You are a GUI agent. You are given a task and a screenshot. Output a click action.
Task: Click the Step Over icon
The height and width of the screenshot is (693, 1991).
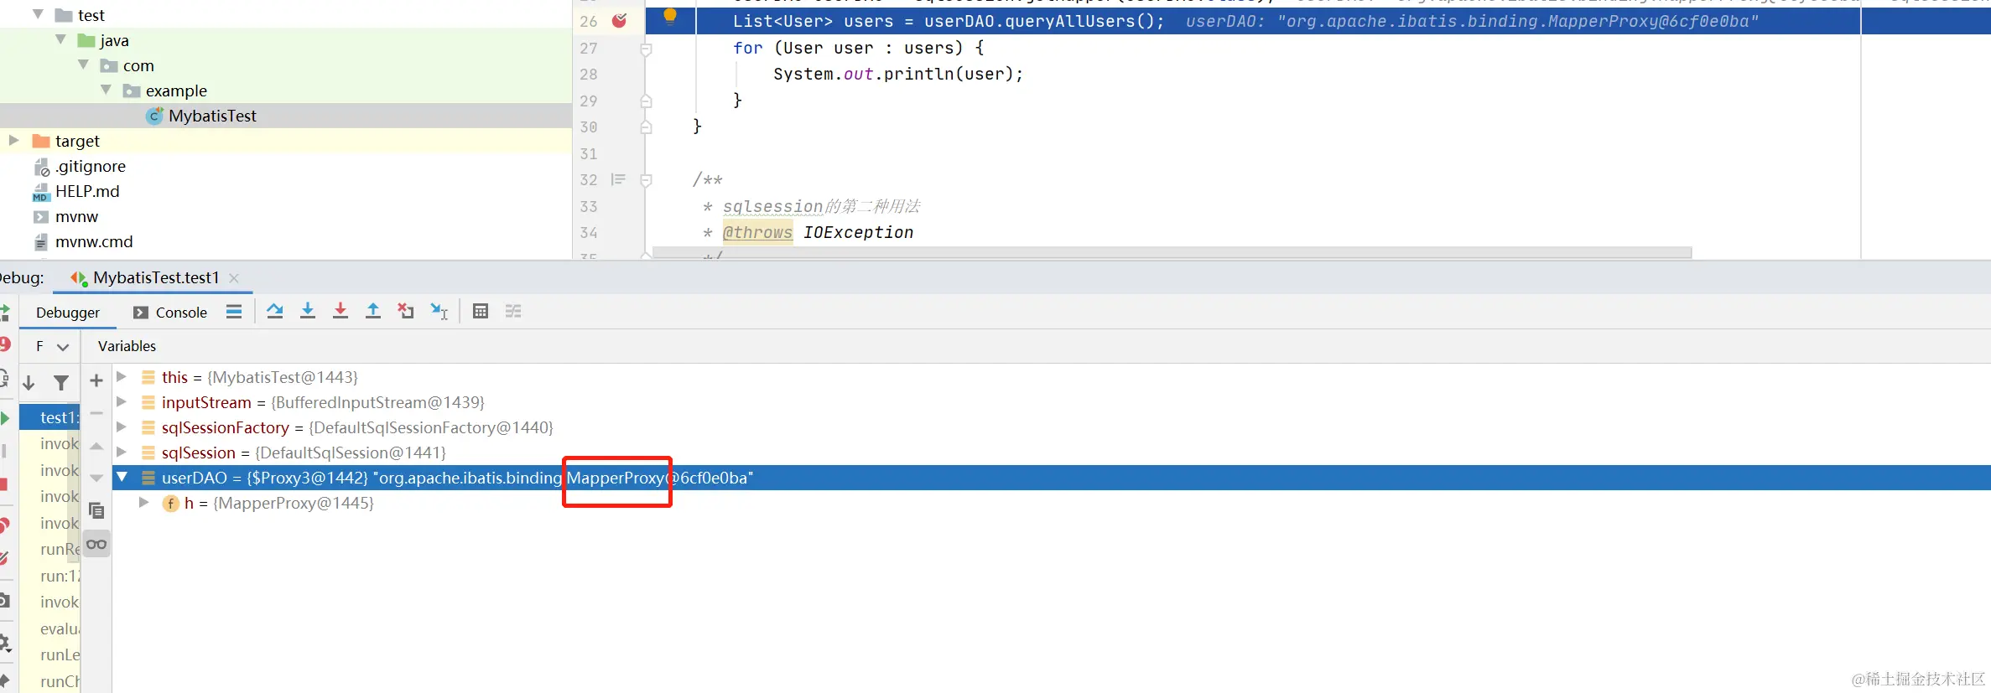tap(274, 312)
